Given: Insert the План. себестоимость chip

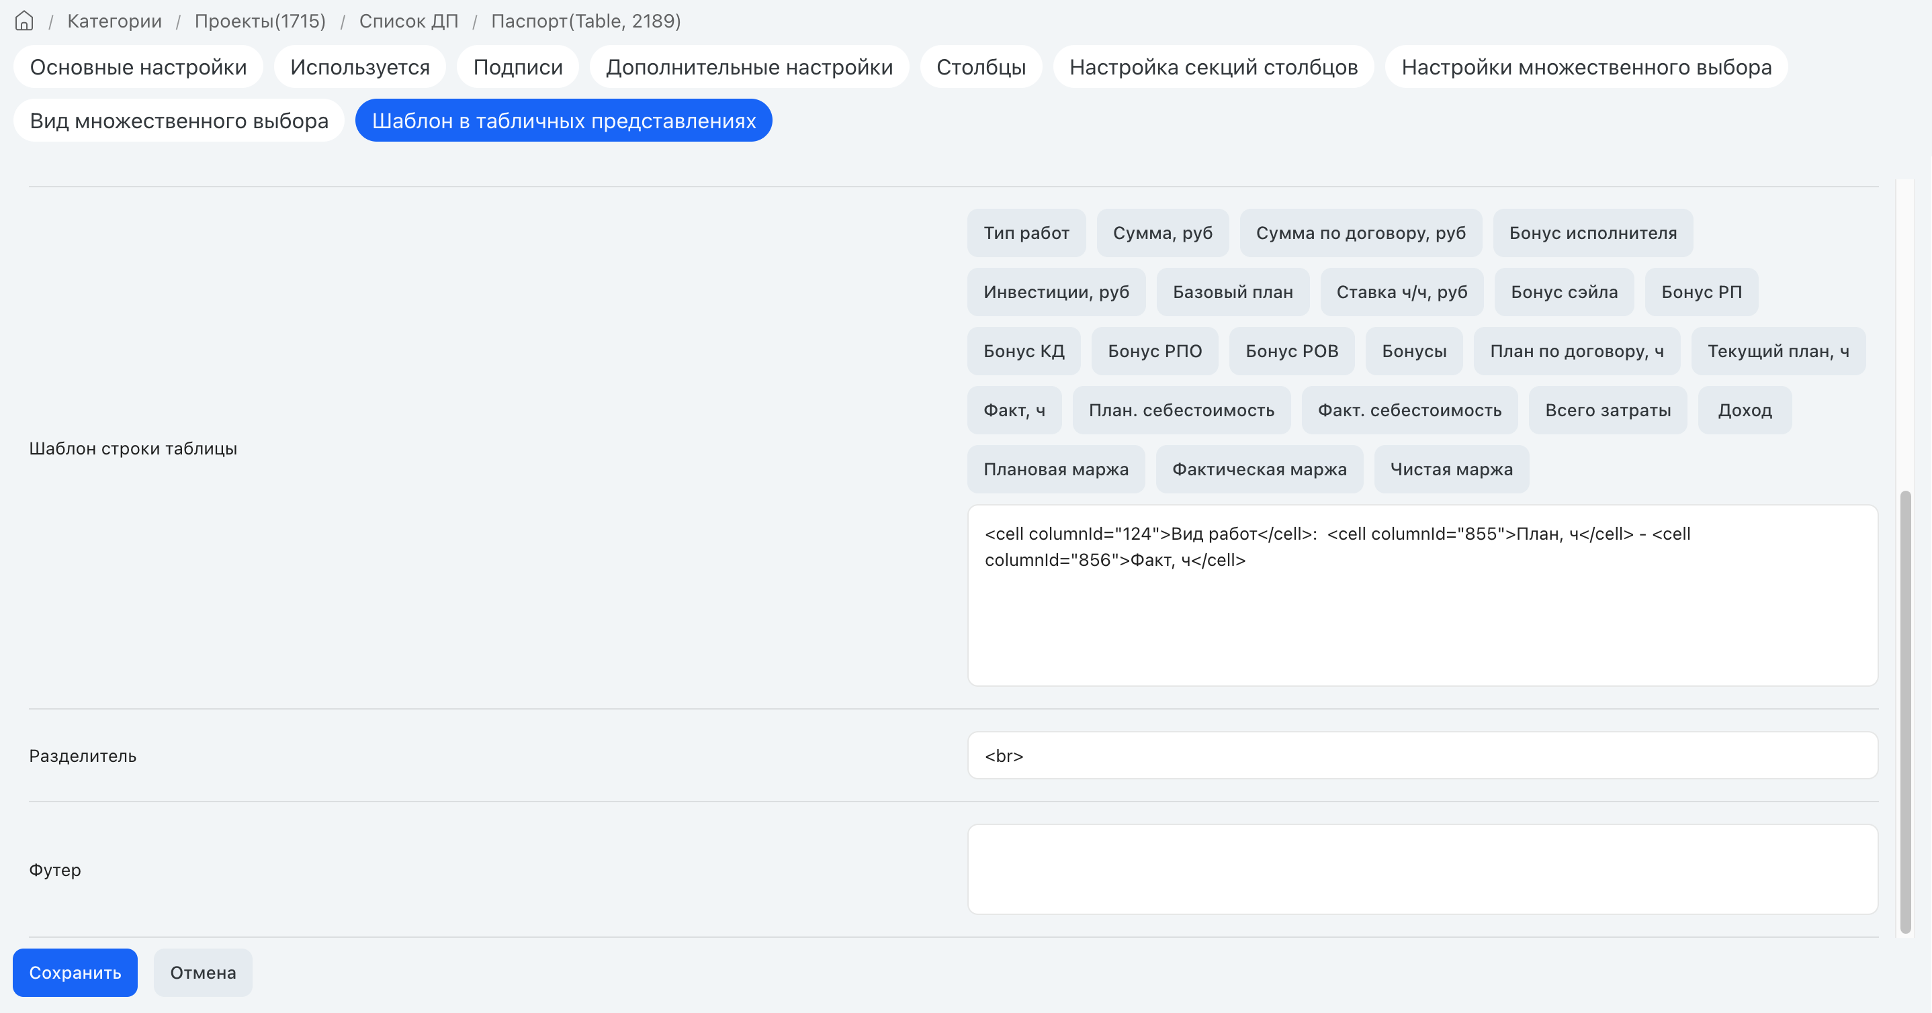Looking at the screenshot, I should (x=1181, y=411).
